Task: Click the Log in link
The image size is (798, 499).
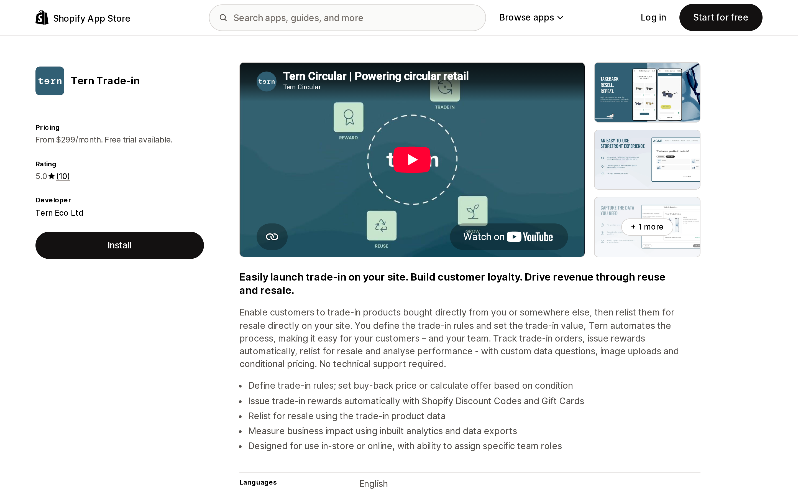Action: 653,17
